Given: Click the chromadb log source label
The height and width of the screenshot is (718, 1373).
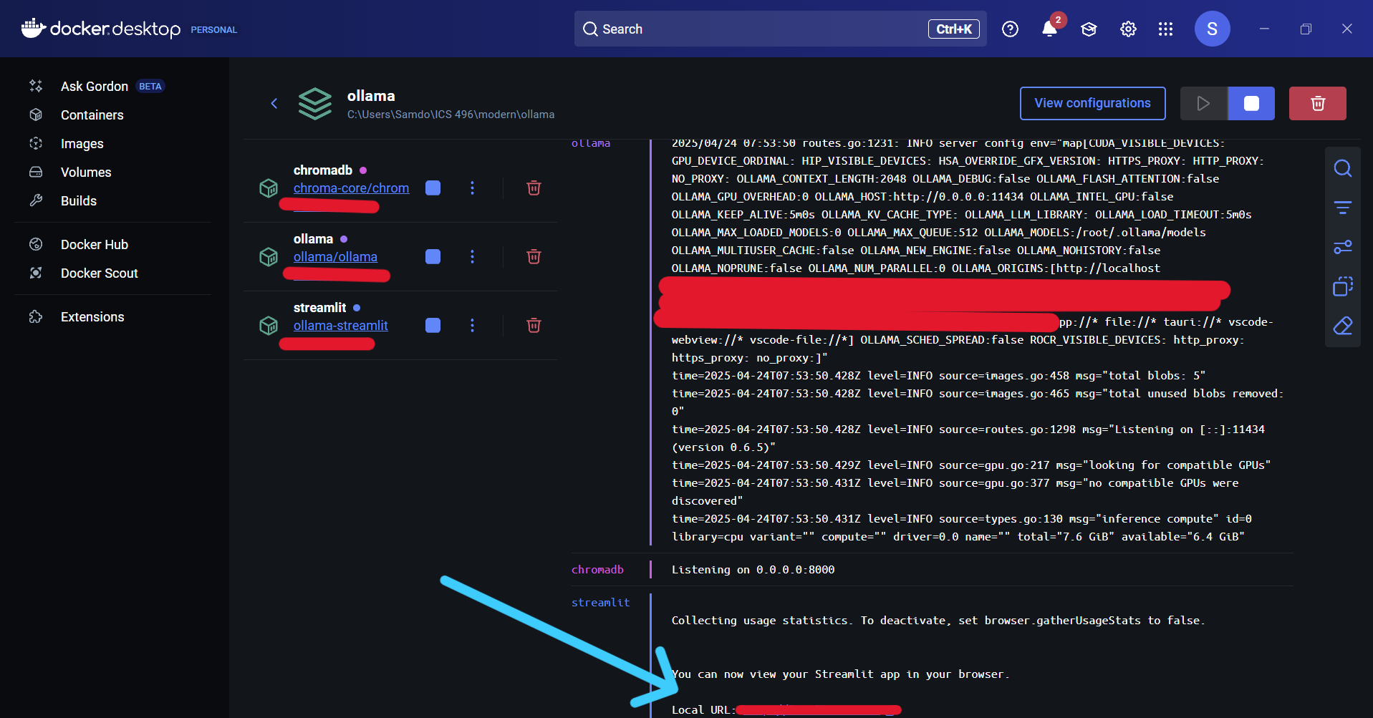Looking at the screenshot, I should [597, 570].
